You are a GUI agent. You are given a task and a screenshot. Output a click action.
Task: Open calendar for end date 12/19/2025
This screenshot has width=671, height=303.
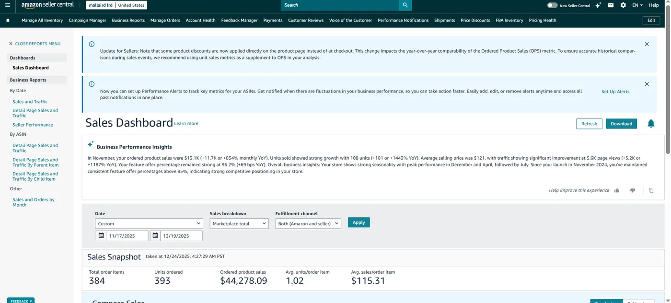pos(155,236)
